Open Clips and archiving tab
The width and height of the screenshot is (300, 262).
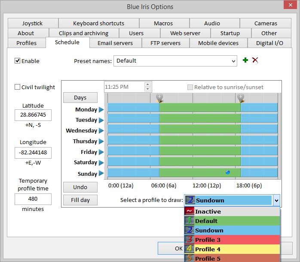point(84,33)
